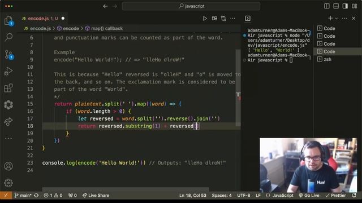Open the Customize Layout icon
362x203 pixels.
click(355, 6)
